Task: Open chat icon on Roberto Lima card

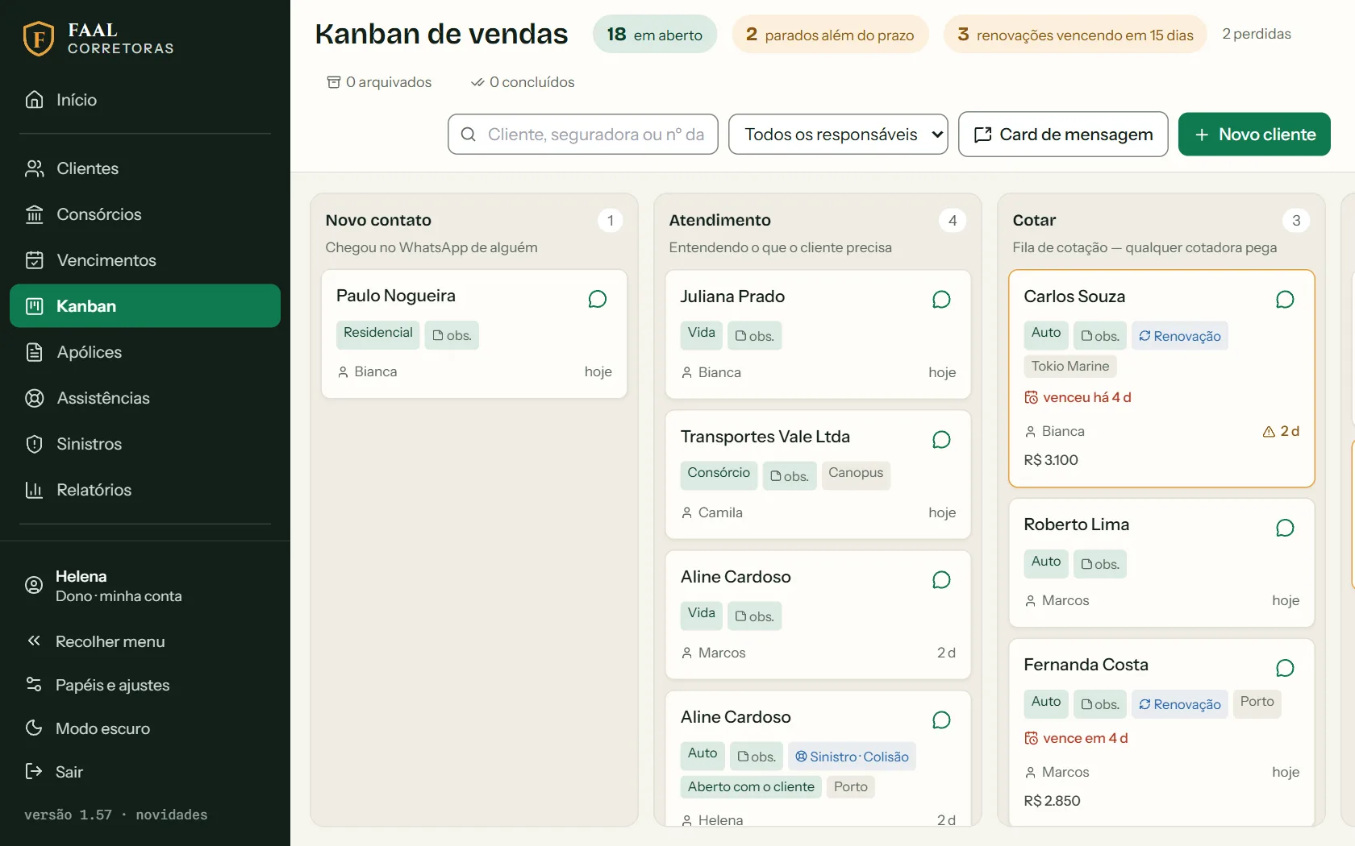Action: point(1285,528)
